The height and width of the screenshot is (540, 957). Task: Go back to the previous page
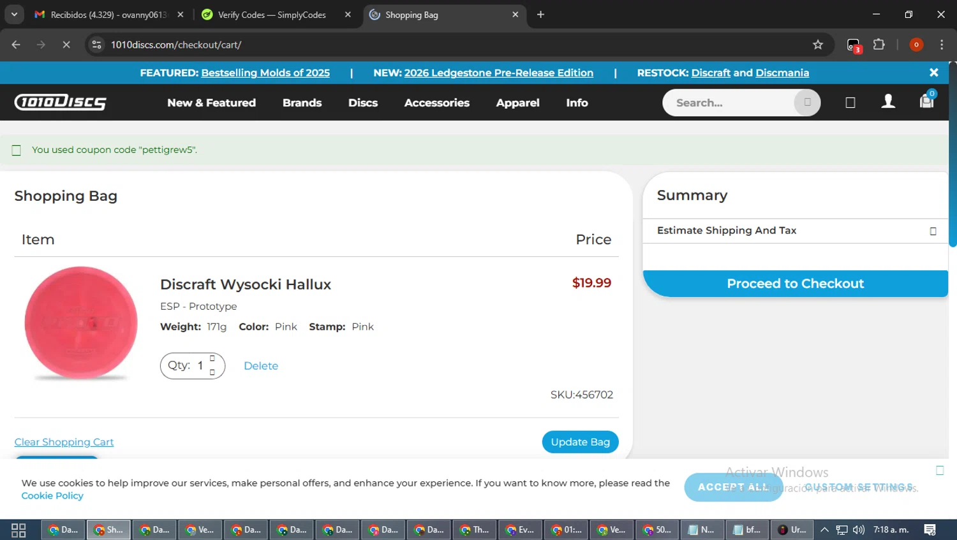[16, 45]
